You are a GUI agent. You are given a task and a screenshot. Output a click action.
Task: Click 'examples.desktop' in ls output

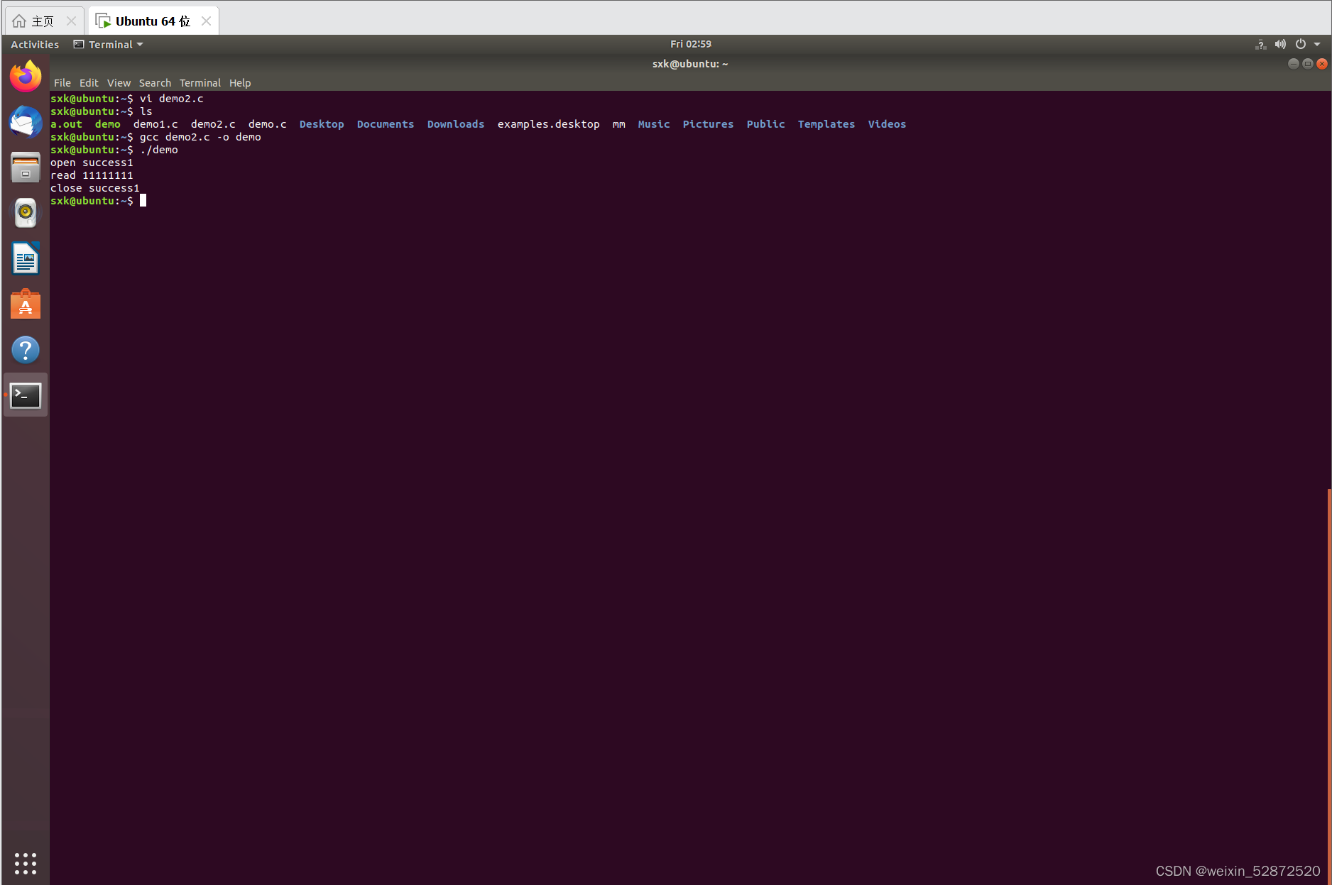[x=548, y=124]
